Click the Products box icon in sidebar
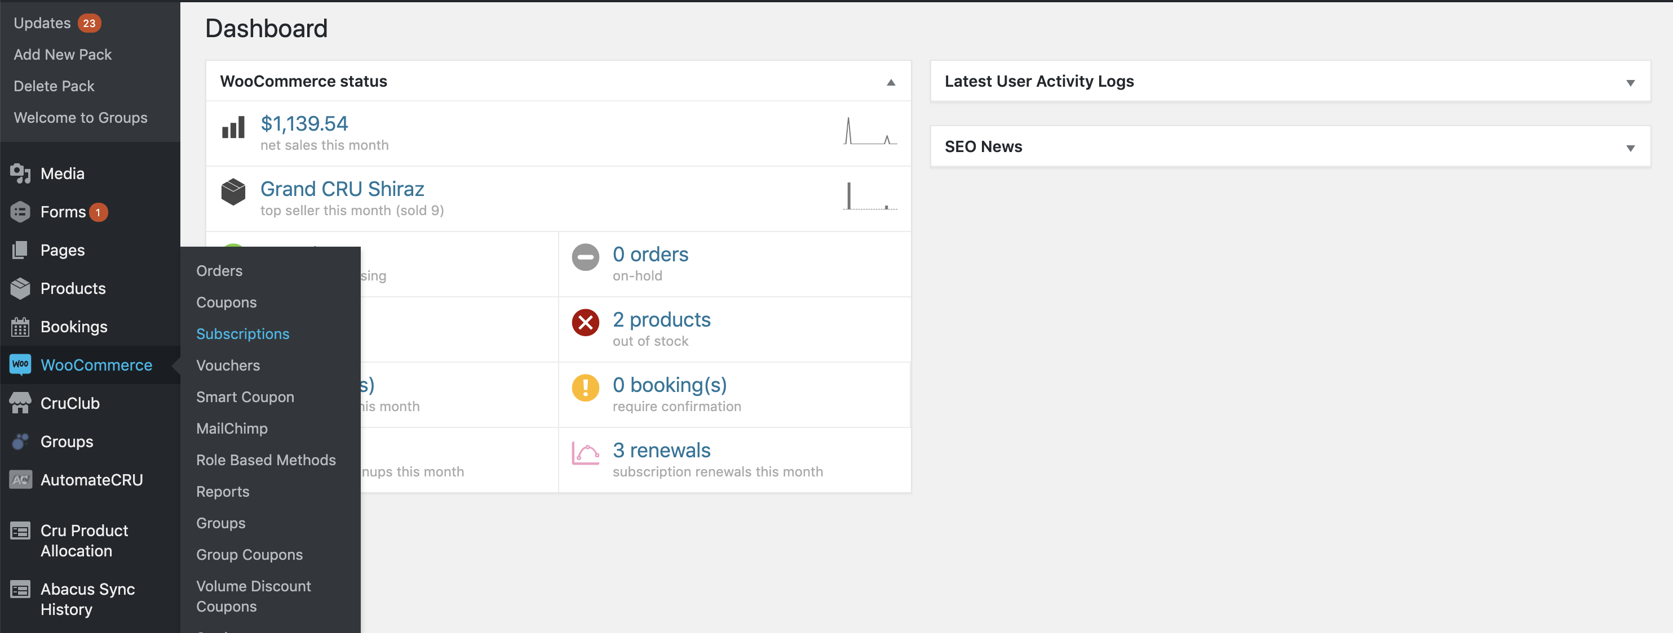The image size is (1673, 633). (x=20, y=288)
